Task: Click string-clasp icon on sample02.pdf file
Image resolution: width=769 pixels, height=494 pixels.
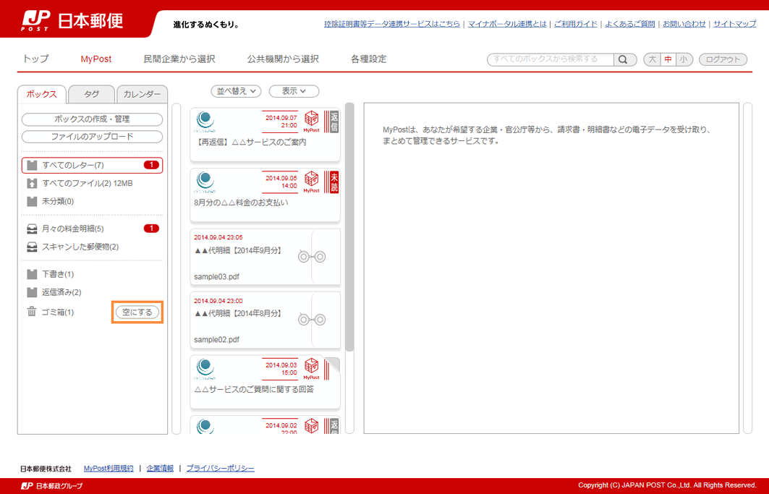Action: [x=312, y=320]
